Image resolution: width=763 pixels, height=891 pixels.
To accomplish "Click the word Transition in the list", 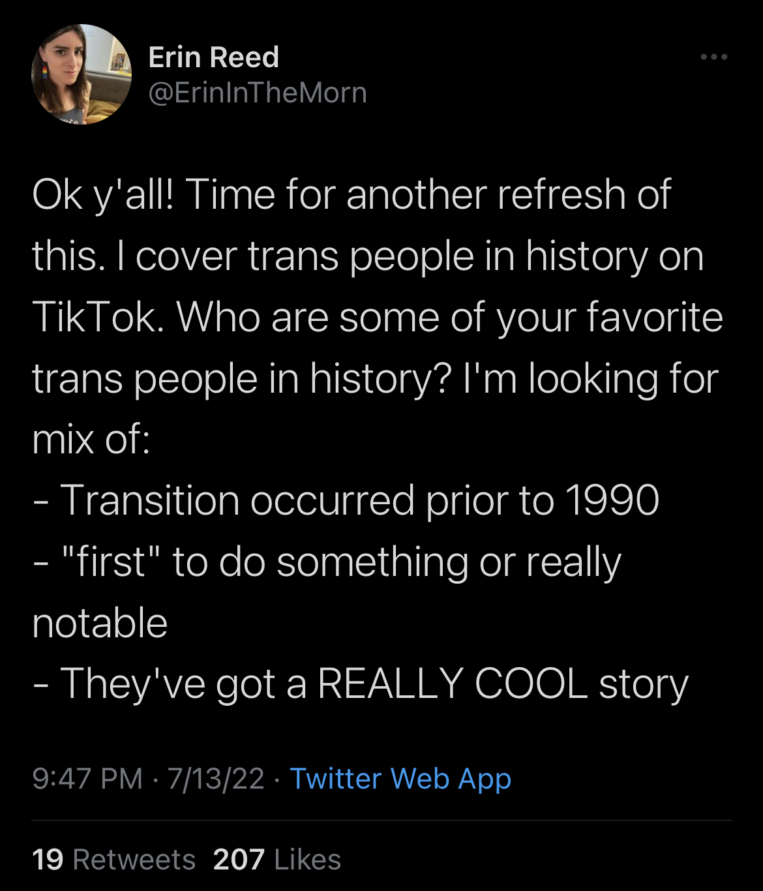I will click(x=149, y=500).
